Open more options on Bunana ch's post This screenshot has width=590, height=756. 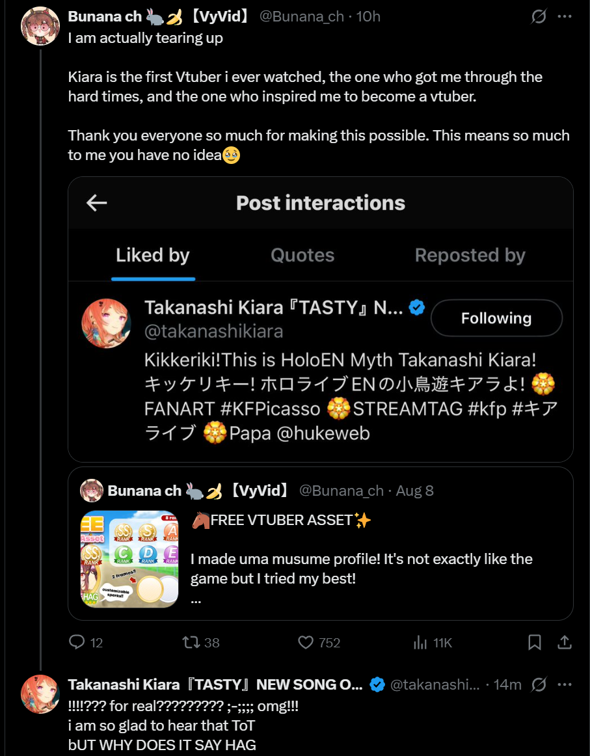click(x=565, y=16)
